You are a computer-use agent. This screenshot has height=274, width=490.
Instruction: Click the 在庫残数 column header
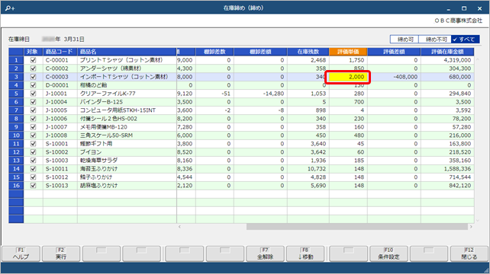pos(308,52)
